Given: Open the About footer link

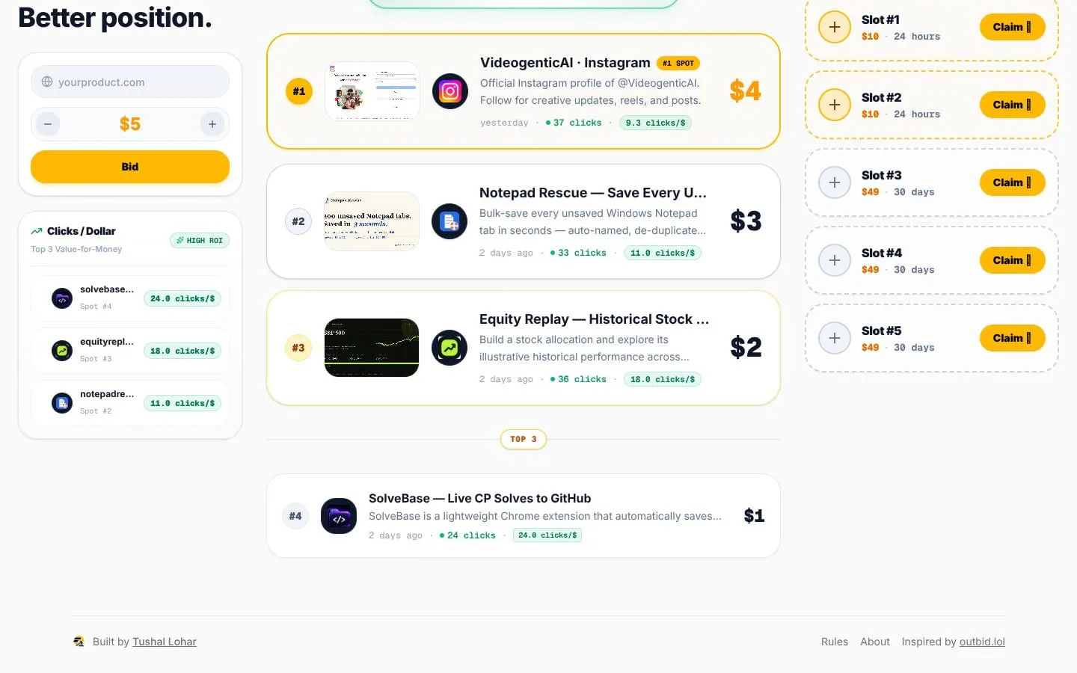Looking at the screenshot, I should (x=875, y=642).
